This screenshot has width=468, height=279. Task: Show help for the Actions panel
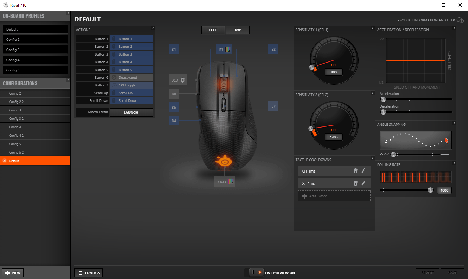[x=153, y=28]
